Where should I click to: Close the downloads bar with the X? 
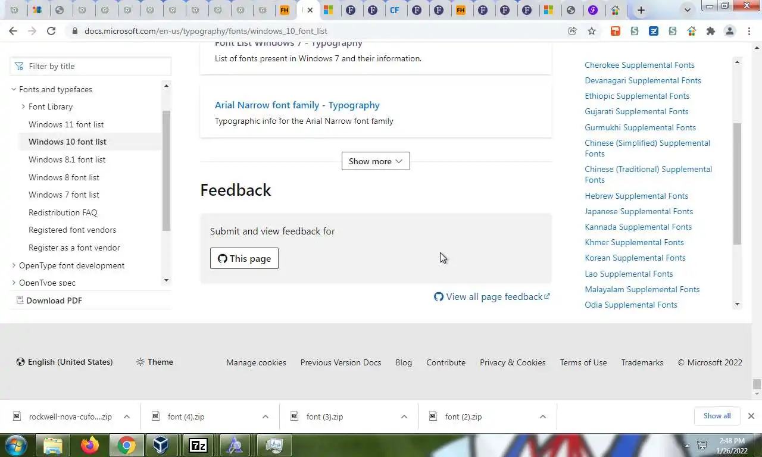[751, 416]
